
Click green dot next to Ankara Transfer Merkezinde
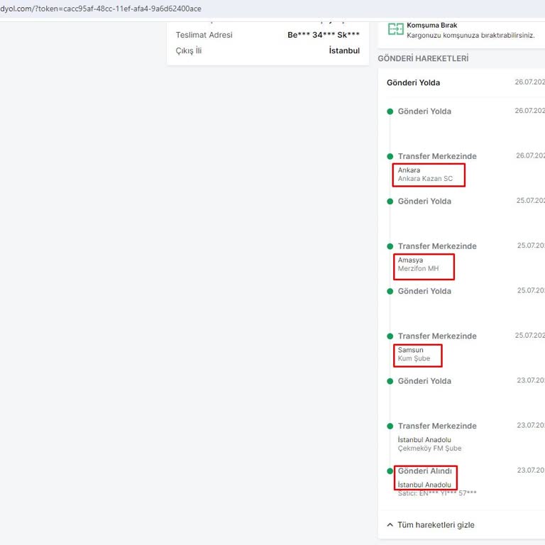point(390,156)
